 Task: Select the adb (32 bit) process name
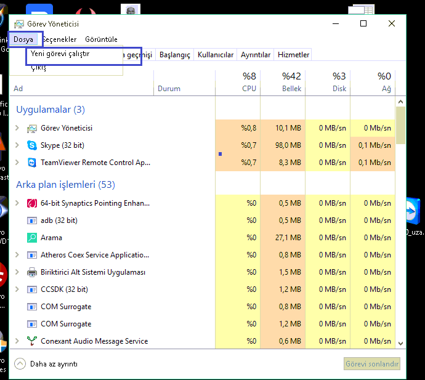59,220
